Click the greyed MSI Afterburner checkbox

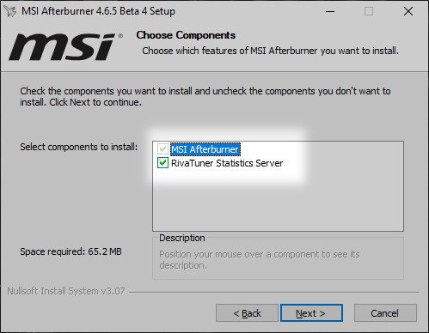(162, 149)
